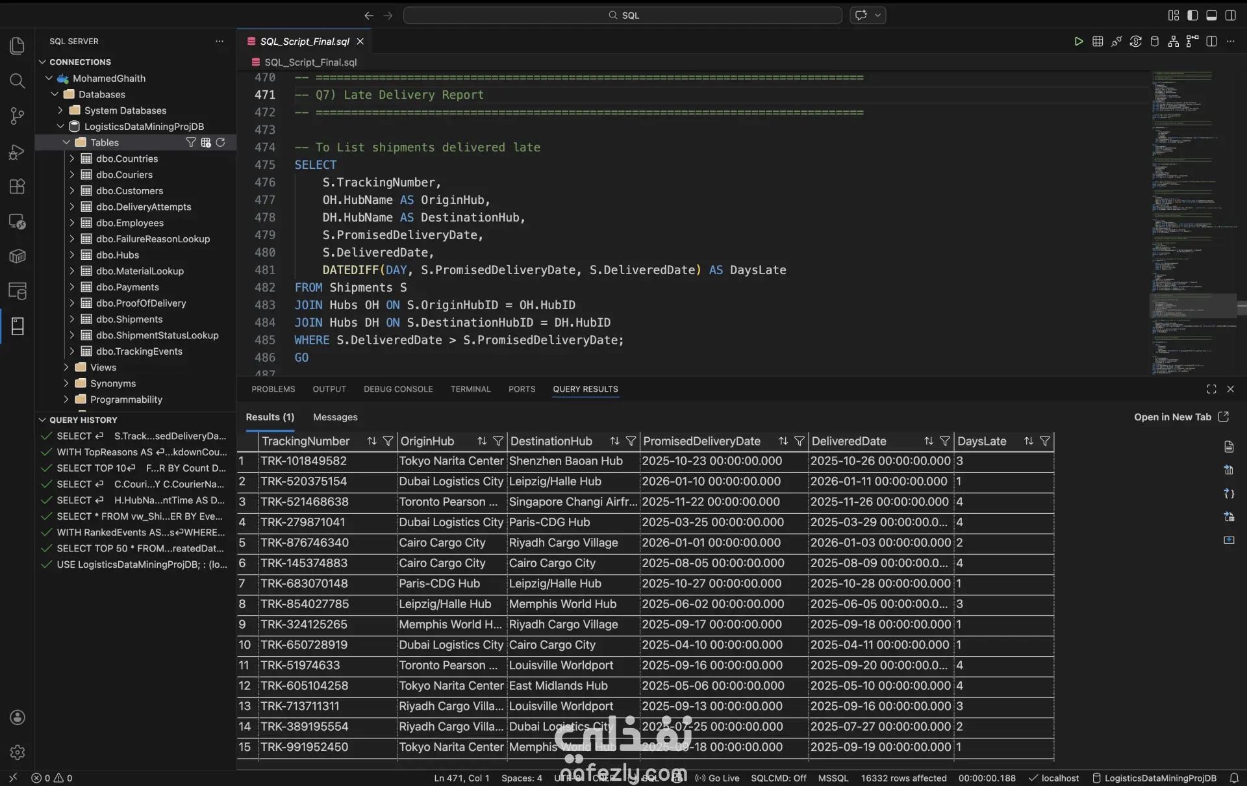Click the disconnect plug icon in editor toolbar
The height and width of the screenshot is (786, 1247).
[1116, 41]
